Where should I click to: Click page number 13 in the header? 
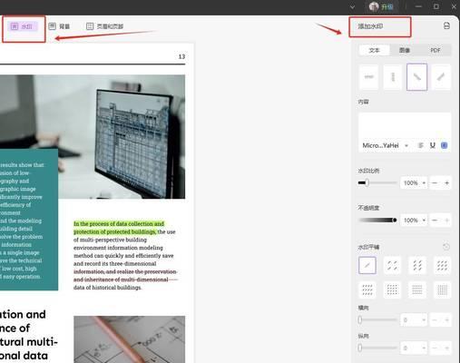pos(181,56)
